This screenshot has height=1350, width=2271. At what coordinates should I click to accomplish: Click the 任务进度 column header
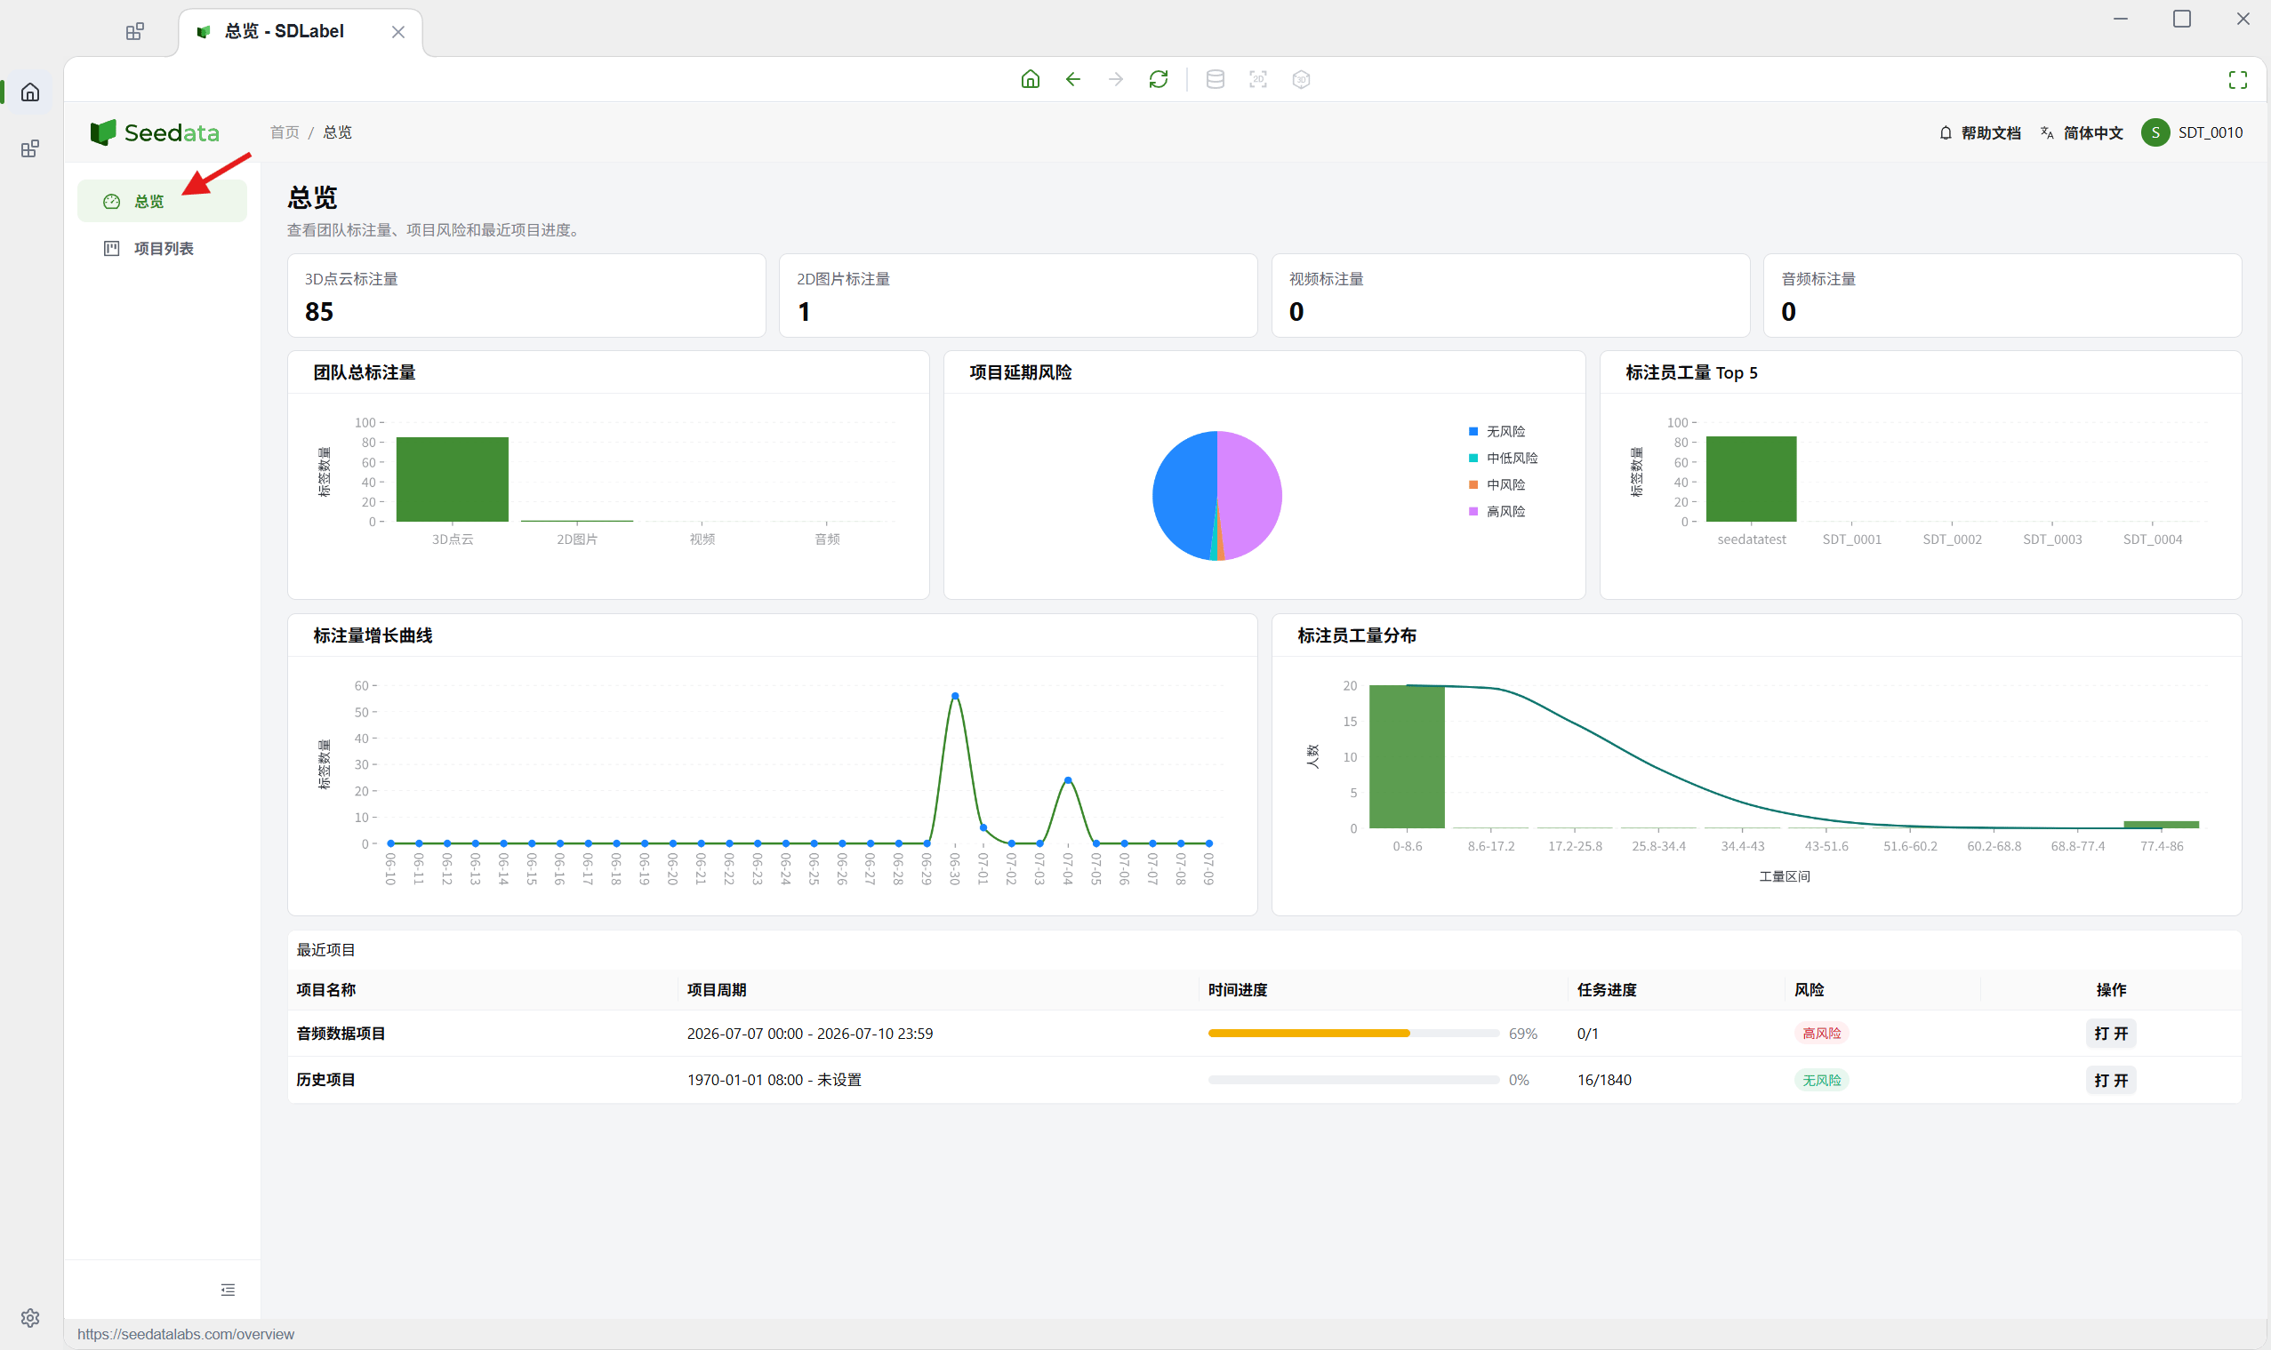pos(1607,990)
